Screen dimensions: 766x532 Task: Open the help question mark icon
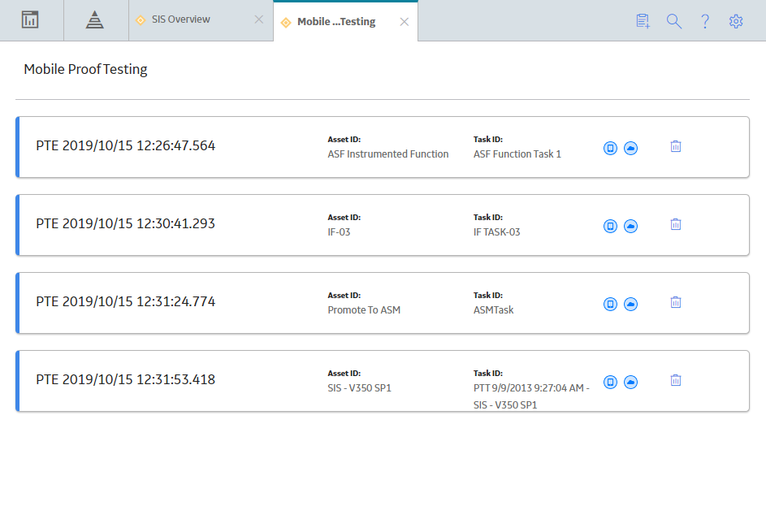click(x=705, y=21)
